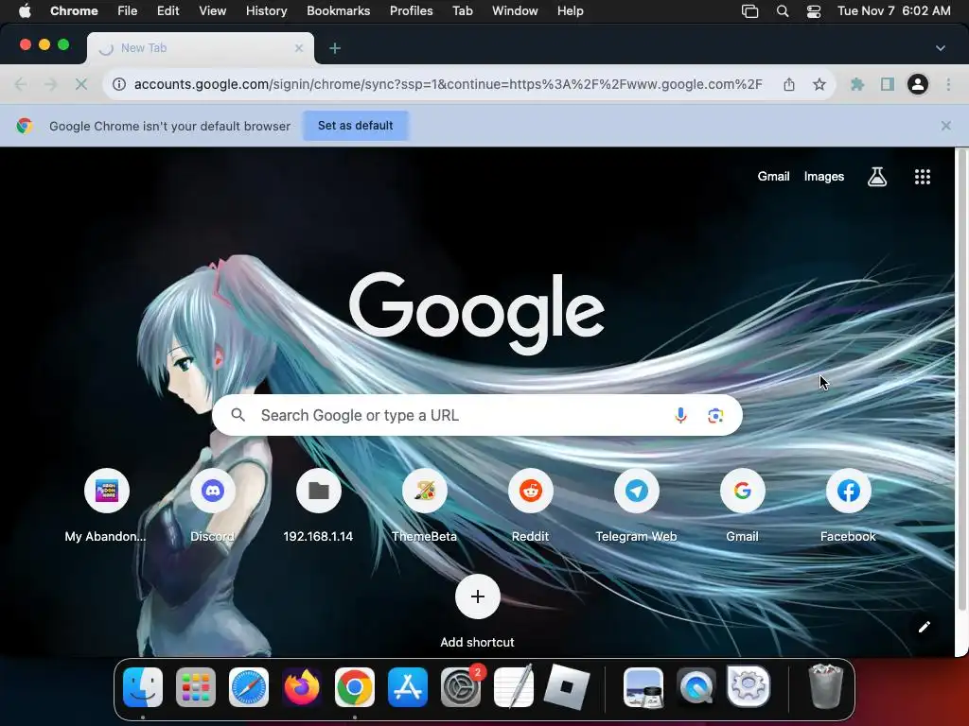The image size is (969, 726).
Task: Open the Google apps grid
Action: [922, 177]
